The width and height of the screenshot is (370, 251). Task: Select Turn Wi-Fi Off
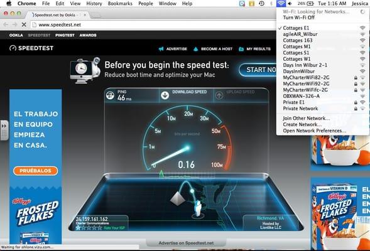323,18
